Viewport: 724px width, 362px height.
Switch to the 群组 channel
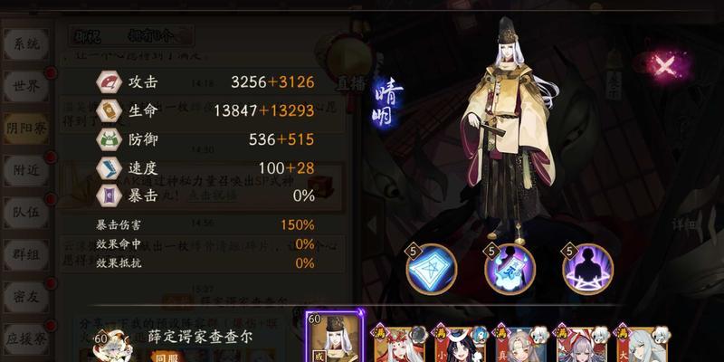[x=26, y=254]
